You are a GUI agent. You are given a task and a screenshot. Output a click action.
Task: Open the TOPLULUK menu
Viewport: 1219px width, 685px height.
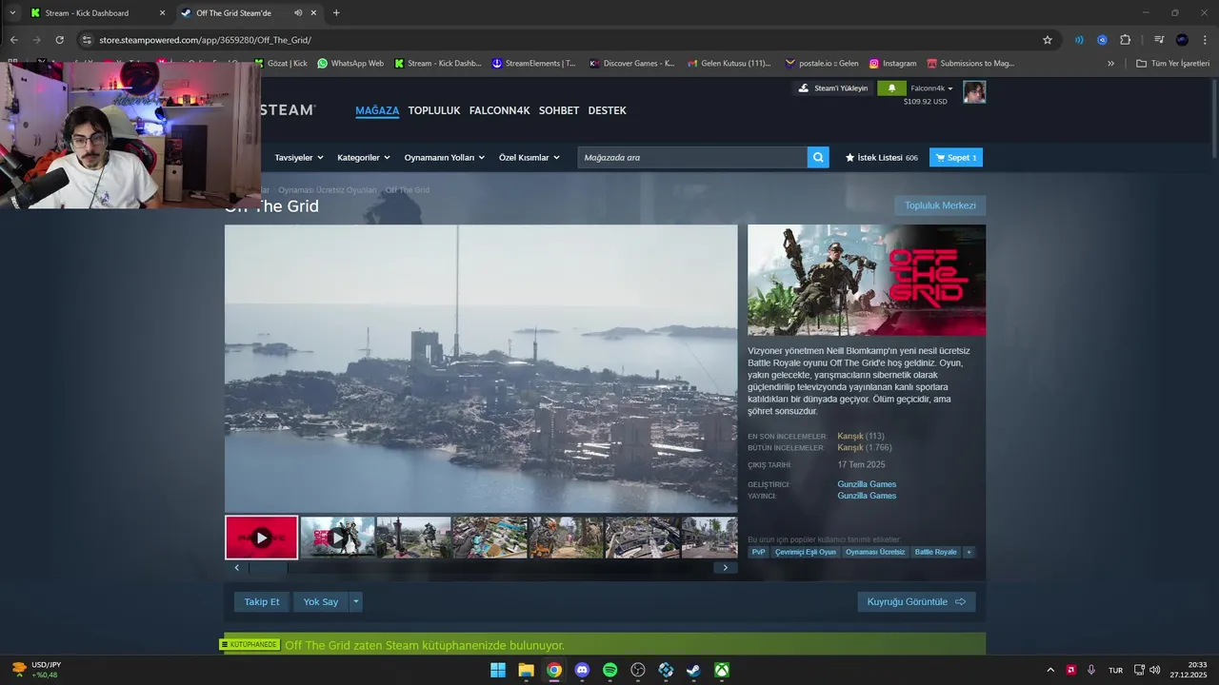[434, 110]
